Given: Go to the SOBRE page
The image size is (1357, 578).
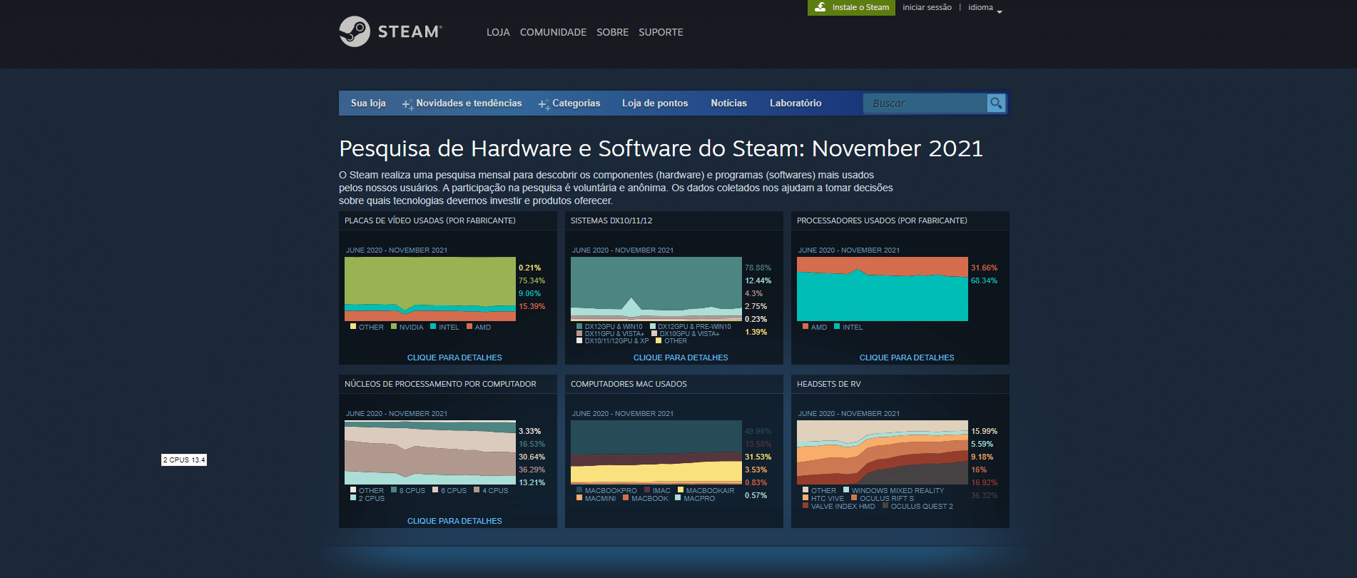Looking at the screenshot, I should tap(613, 32).
